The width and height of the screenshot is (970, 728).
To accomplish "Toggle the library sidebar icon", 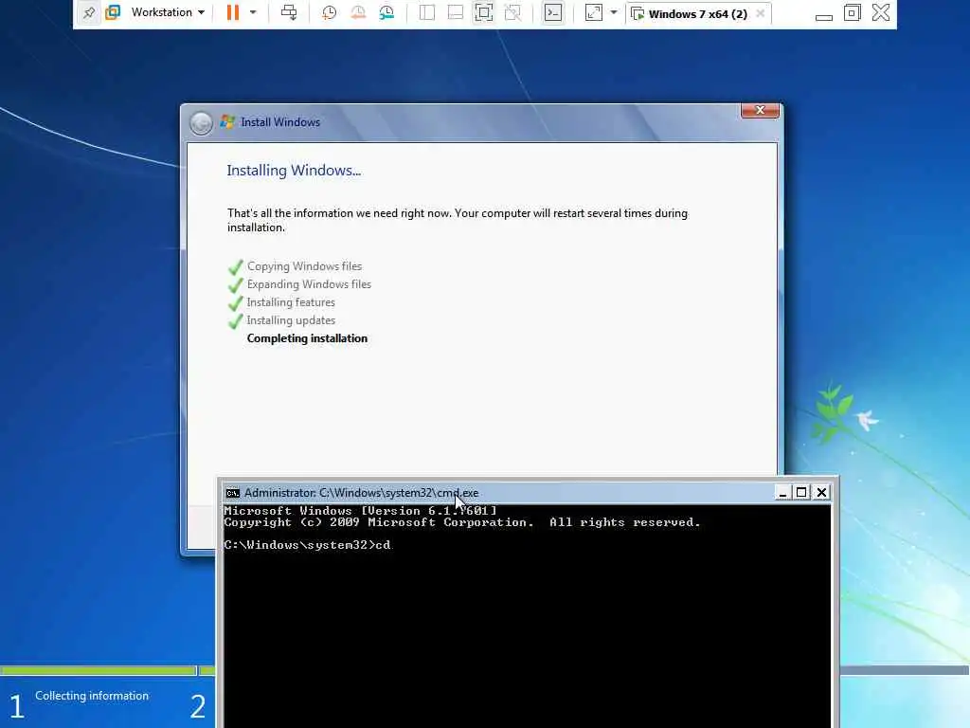I will (x=427, y=12).
